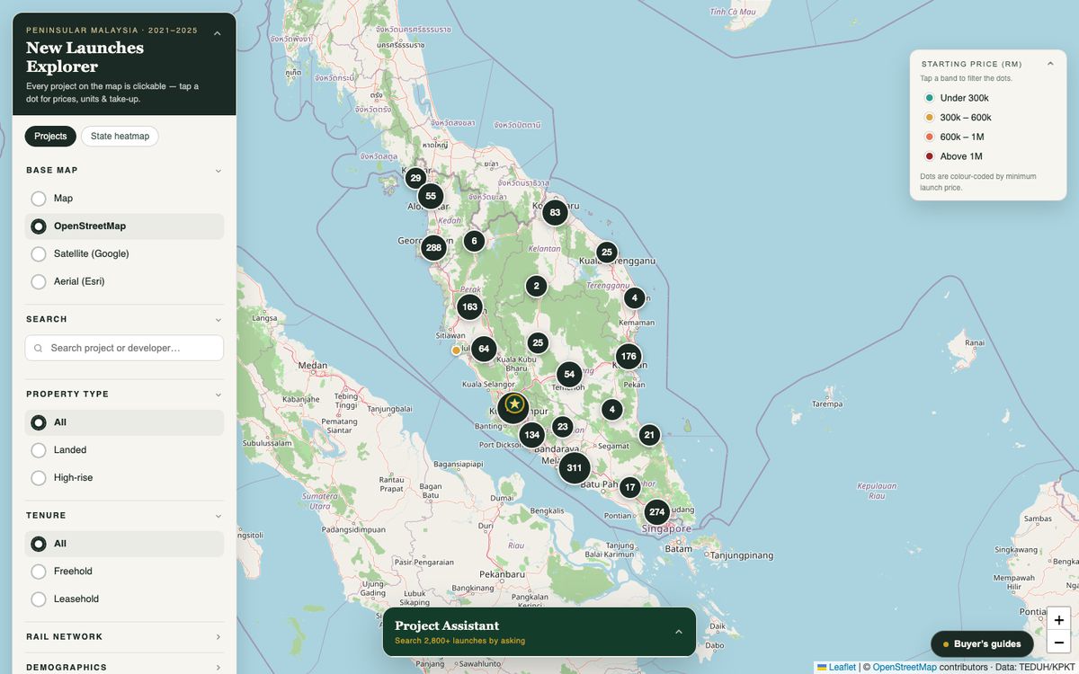Open the cluster marker labeled 274

pos(656,512)
